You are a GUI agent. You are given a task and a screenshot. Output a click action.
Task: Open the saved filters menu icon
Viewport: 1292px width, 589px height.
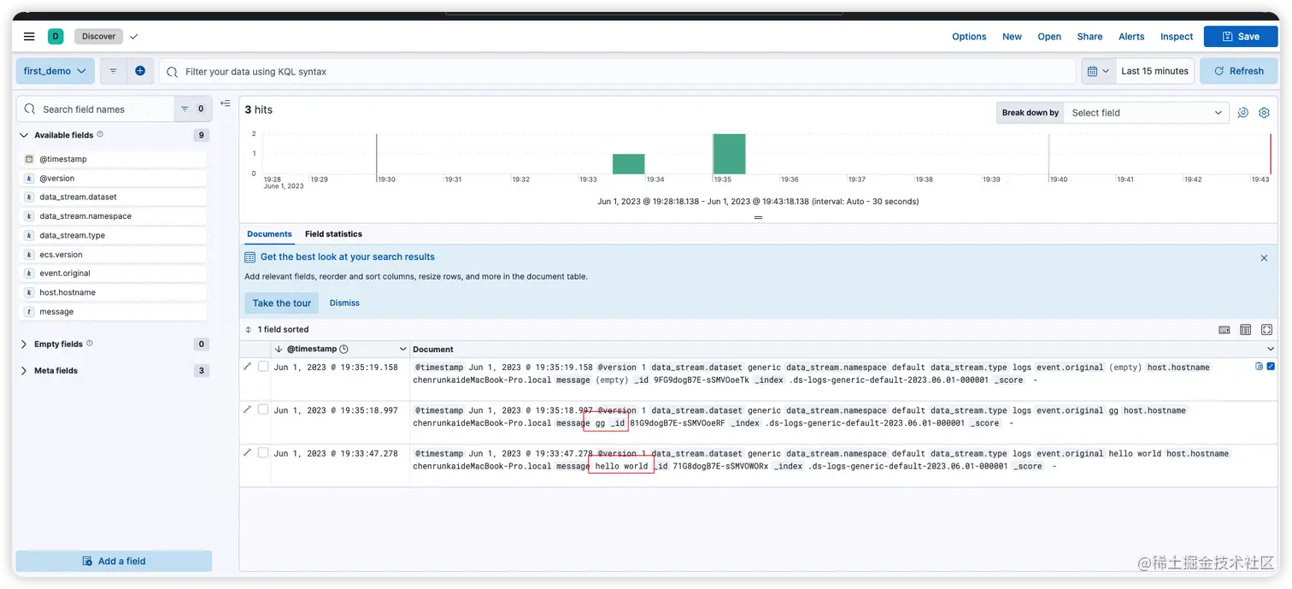coord(113,71)
